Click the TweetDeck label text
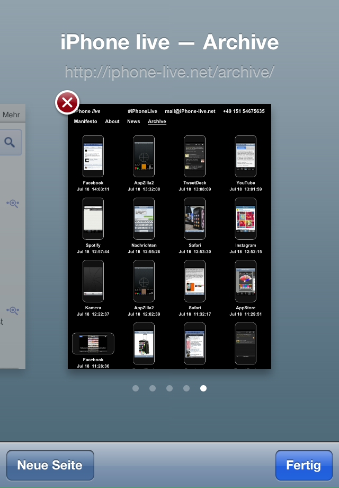Image resolution: width=339 pixels, height=488 pixels. point(195,182)
